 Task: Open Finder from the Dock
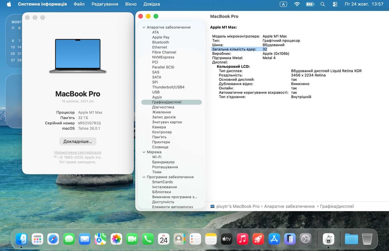coord(21,239)
